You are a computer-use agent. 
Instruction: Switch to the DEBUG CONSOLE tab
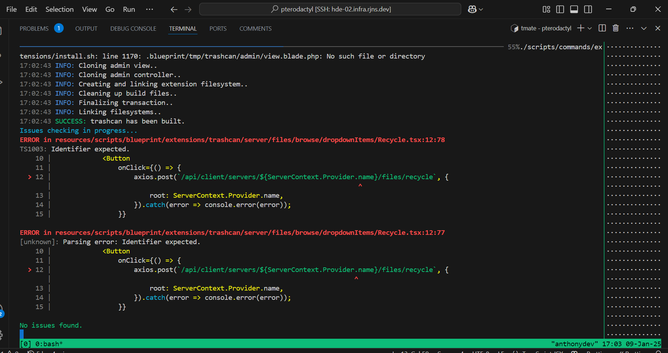tap(133, 29)
